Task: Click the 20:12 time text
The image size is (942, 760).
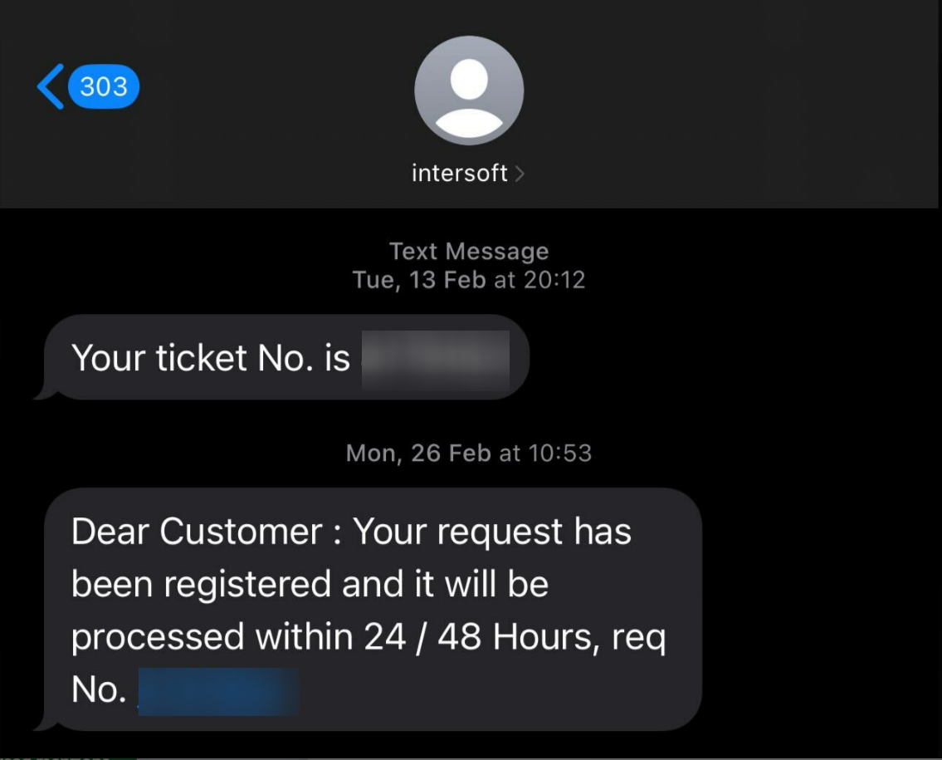Action: pos(554,279)
